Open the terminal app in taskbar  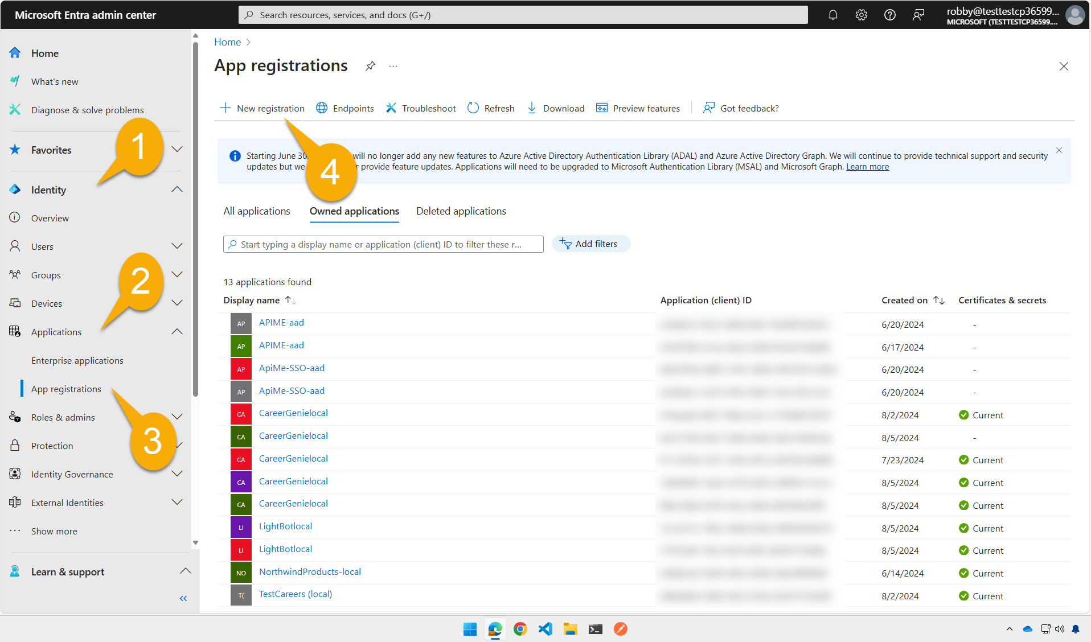[595, 629]
